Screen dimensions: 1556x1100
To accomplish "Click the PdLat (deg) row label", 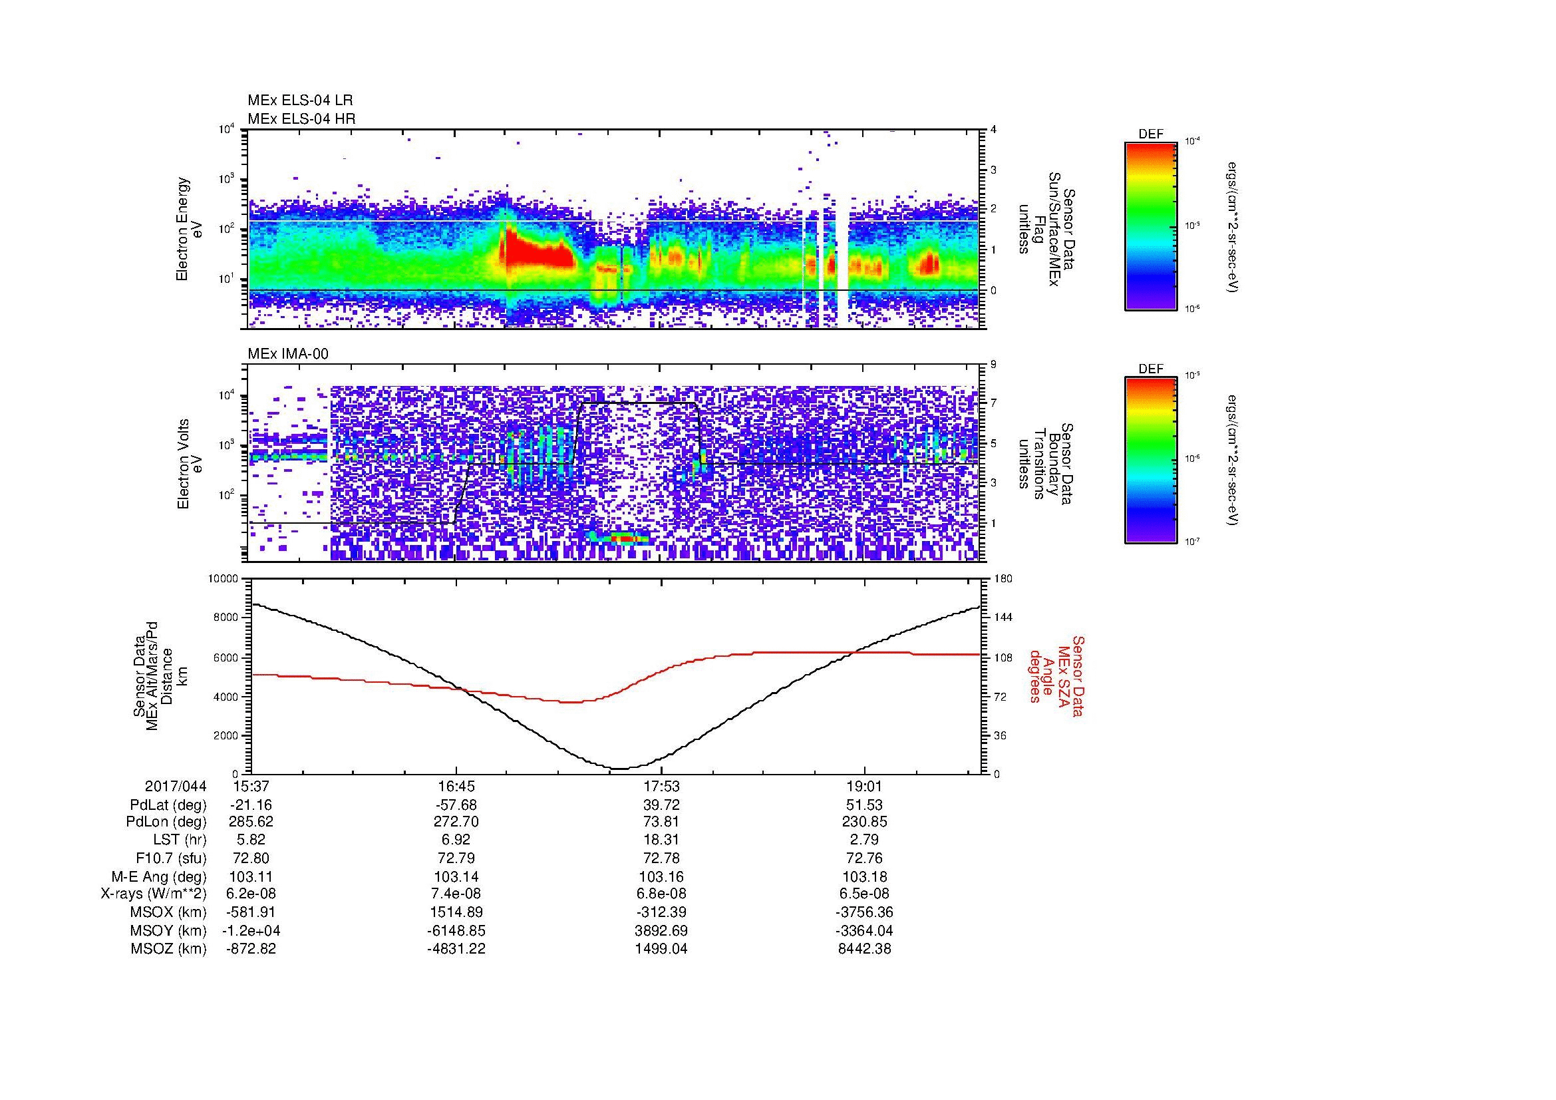I will pyautogui.click(x=168, y=805).
